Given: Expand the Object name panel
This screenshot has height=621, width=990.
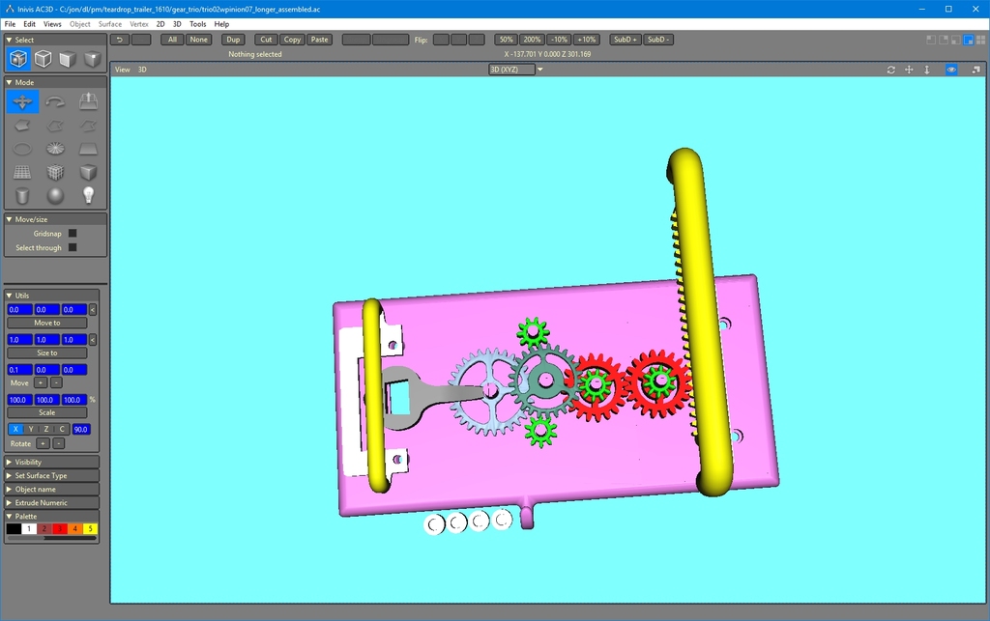Looking at the screenshot, I should pos(52,489).
